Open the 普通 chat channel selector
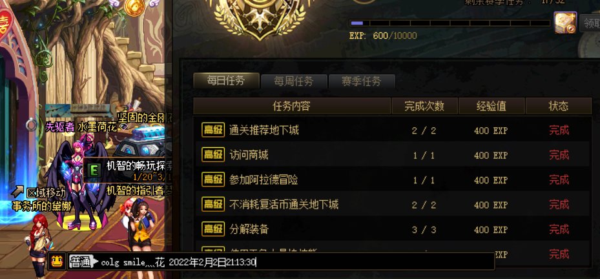Viewport: 600px width, 279px height. [83, 262]
